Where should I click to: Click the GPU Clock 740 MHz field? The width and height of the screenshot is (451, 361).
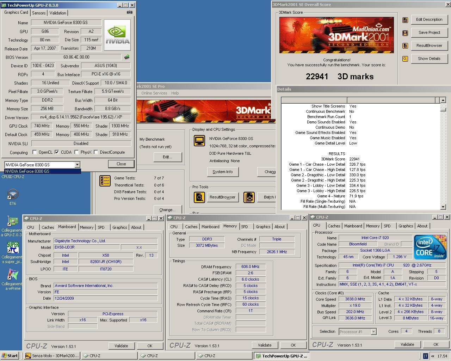pos(42,126)
